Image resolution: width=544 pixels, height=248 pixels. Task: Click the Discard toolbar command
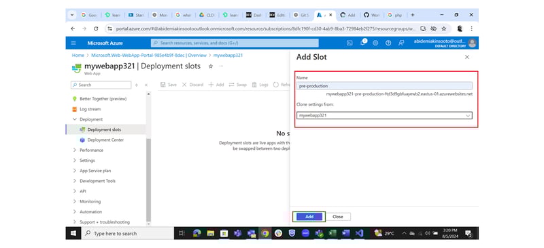click(x=192, y=85)
